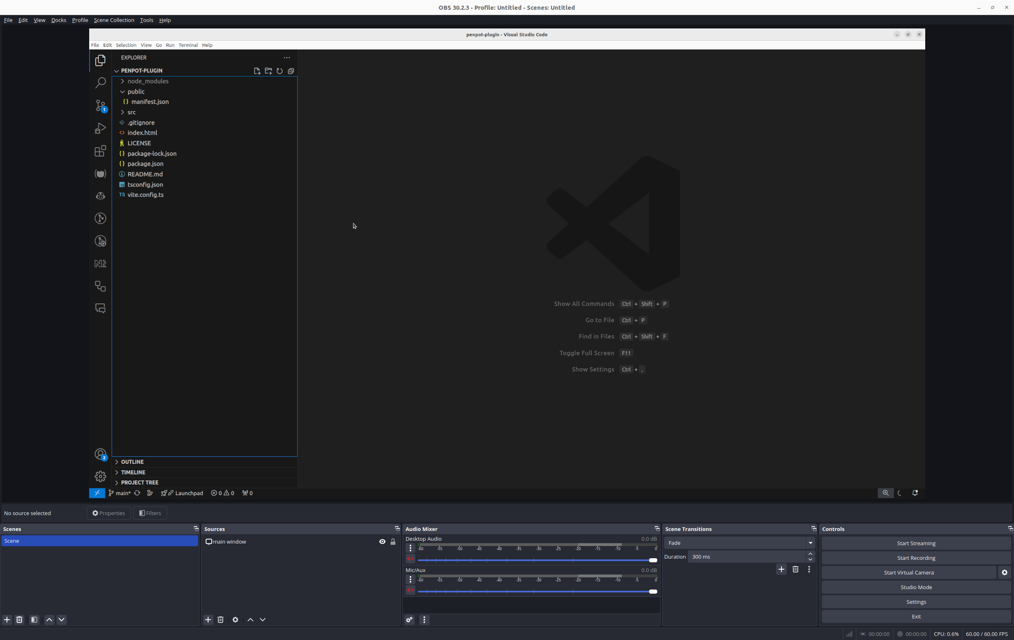Remove selected scene using trash icon
Image resolution: width=1014 pixels, height=640 pixels.
click(20, 619)
